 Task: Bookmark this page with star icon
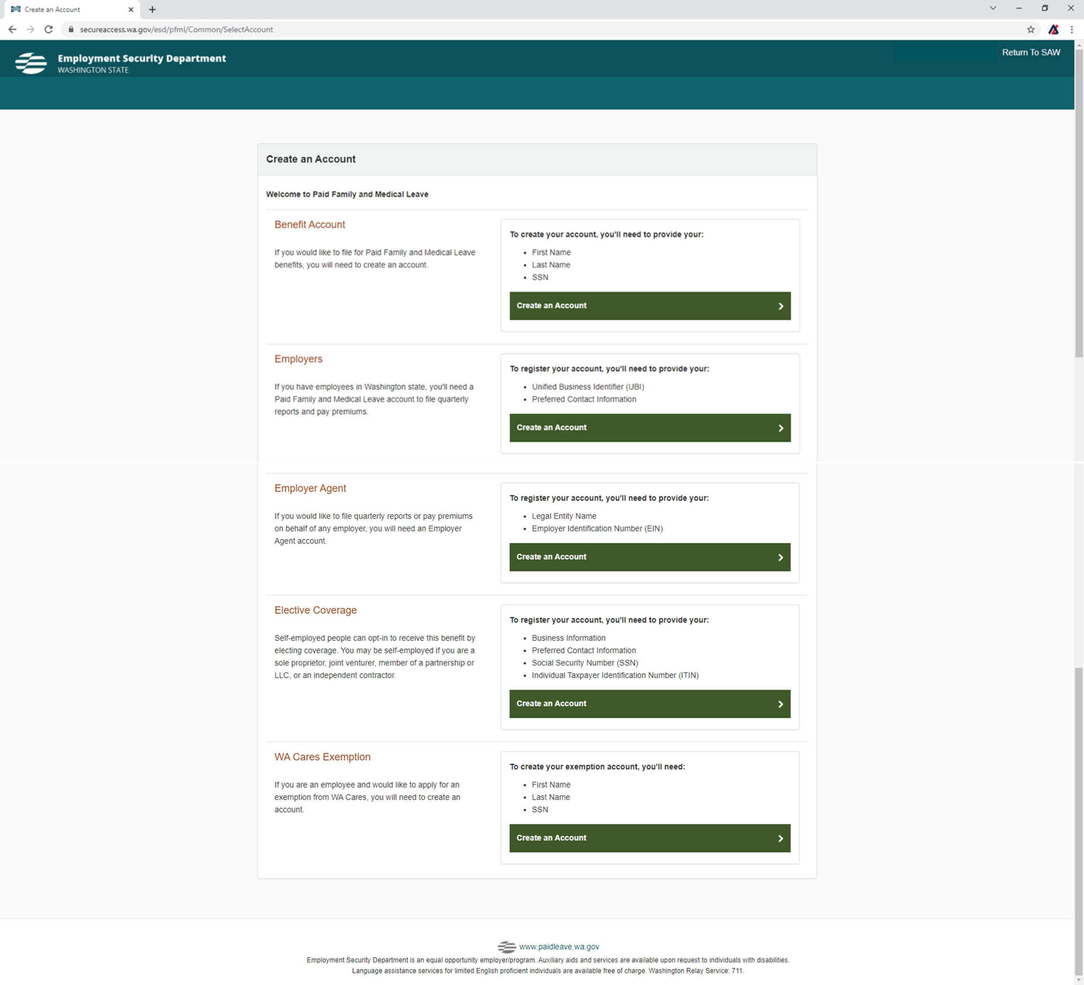tap(1030, 30)
